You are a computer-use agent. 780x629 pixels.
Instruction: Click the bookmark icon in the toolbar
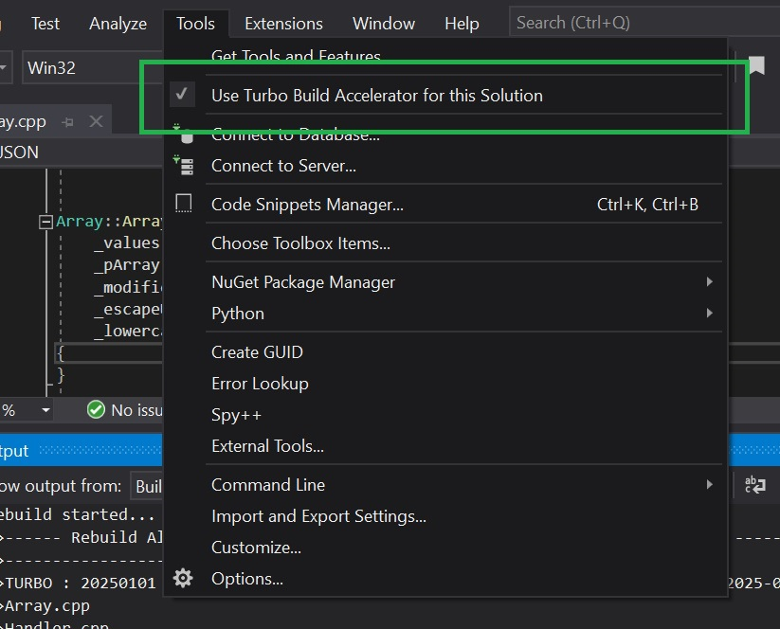coord(756,65)
